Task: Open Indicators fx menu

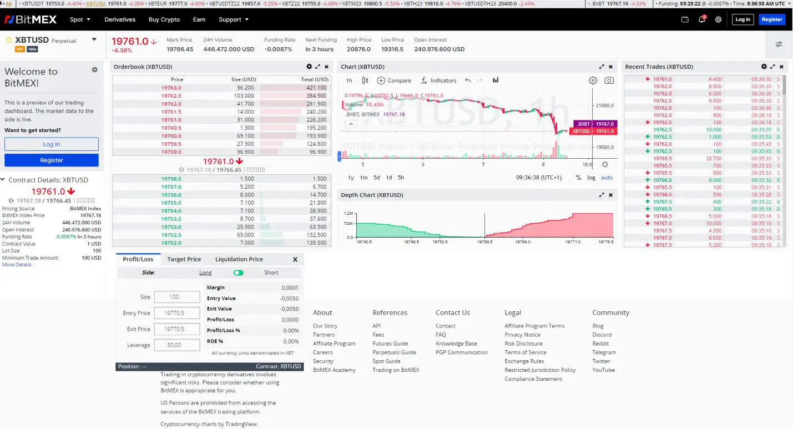Action: pos(438,80)
